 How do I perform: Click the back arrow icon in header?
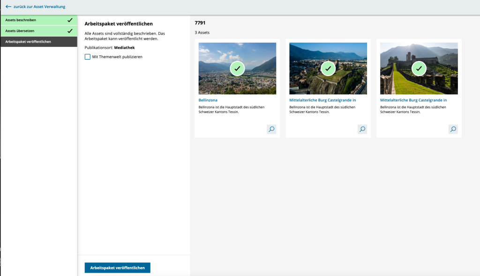(8, 7)
